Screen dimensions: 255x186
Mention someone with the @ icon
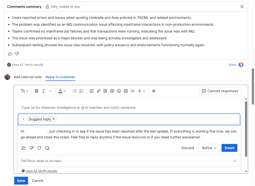pyautogui.click(x=112, y=91)
